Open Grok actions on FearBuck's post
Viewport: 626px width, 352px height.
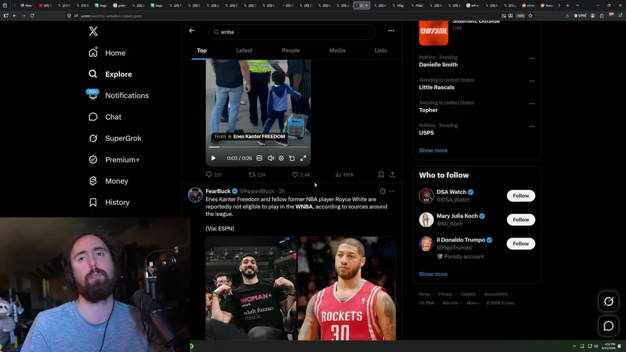382,191
